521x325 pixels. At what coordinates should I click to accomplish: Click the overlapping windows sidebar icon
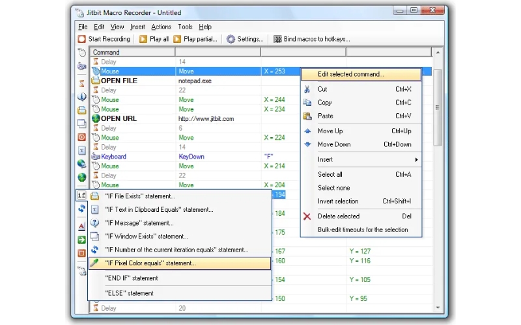pyautogui.click(x=82, y=123)
